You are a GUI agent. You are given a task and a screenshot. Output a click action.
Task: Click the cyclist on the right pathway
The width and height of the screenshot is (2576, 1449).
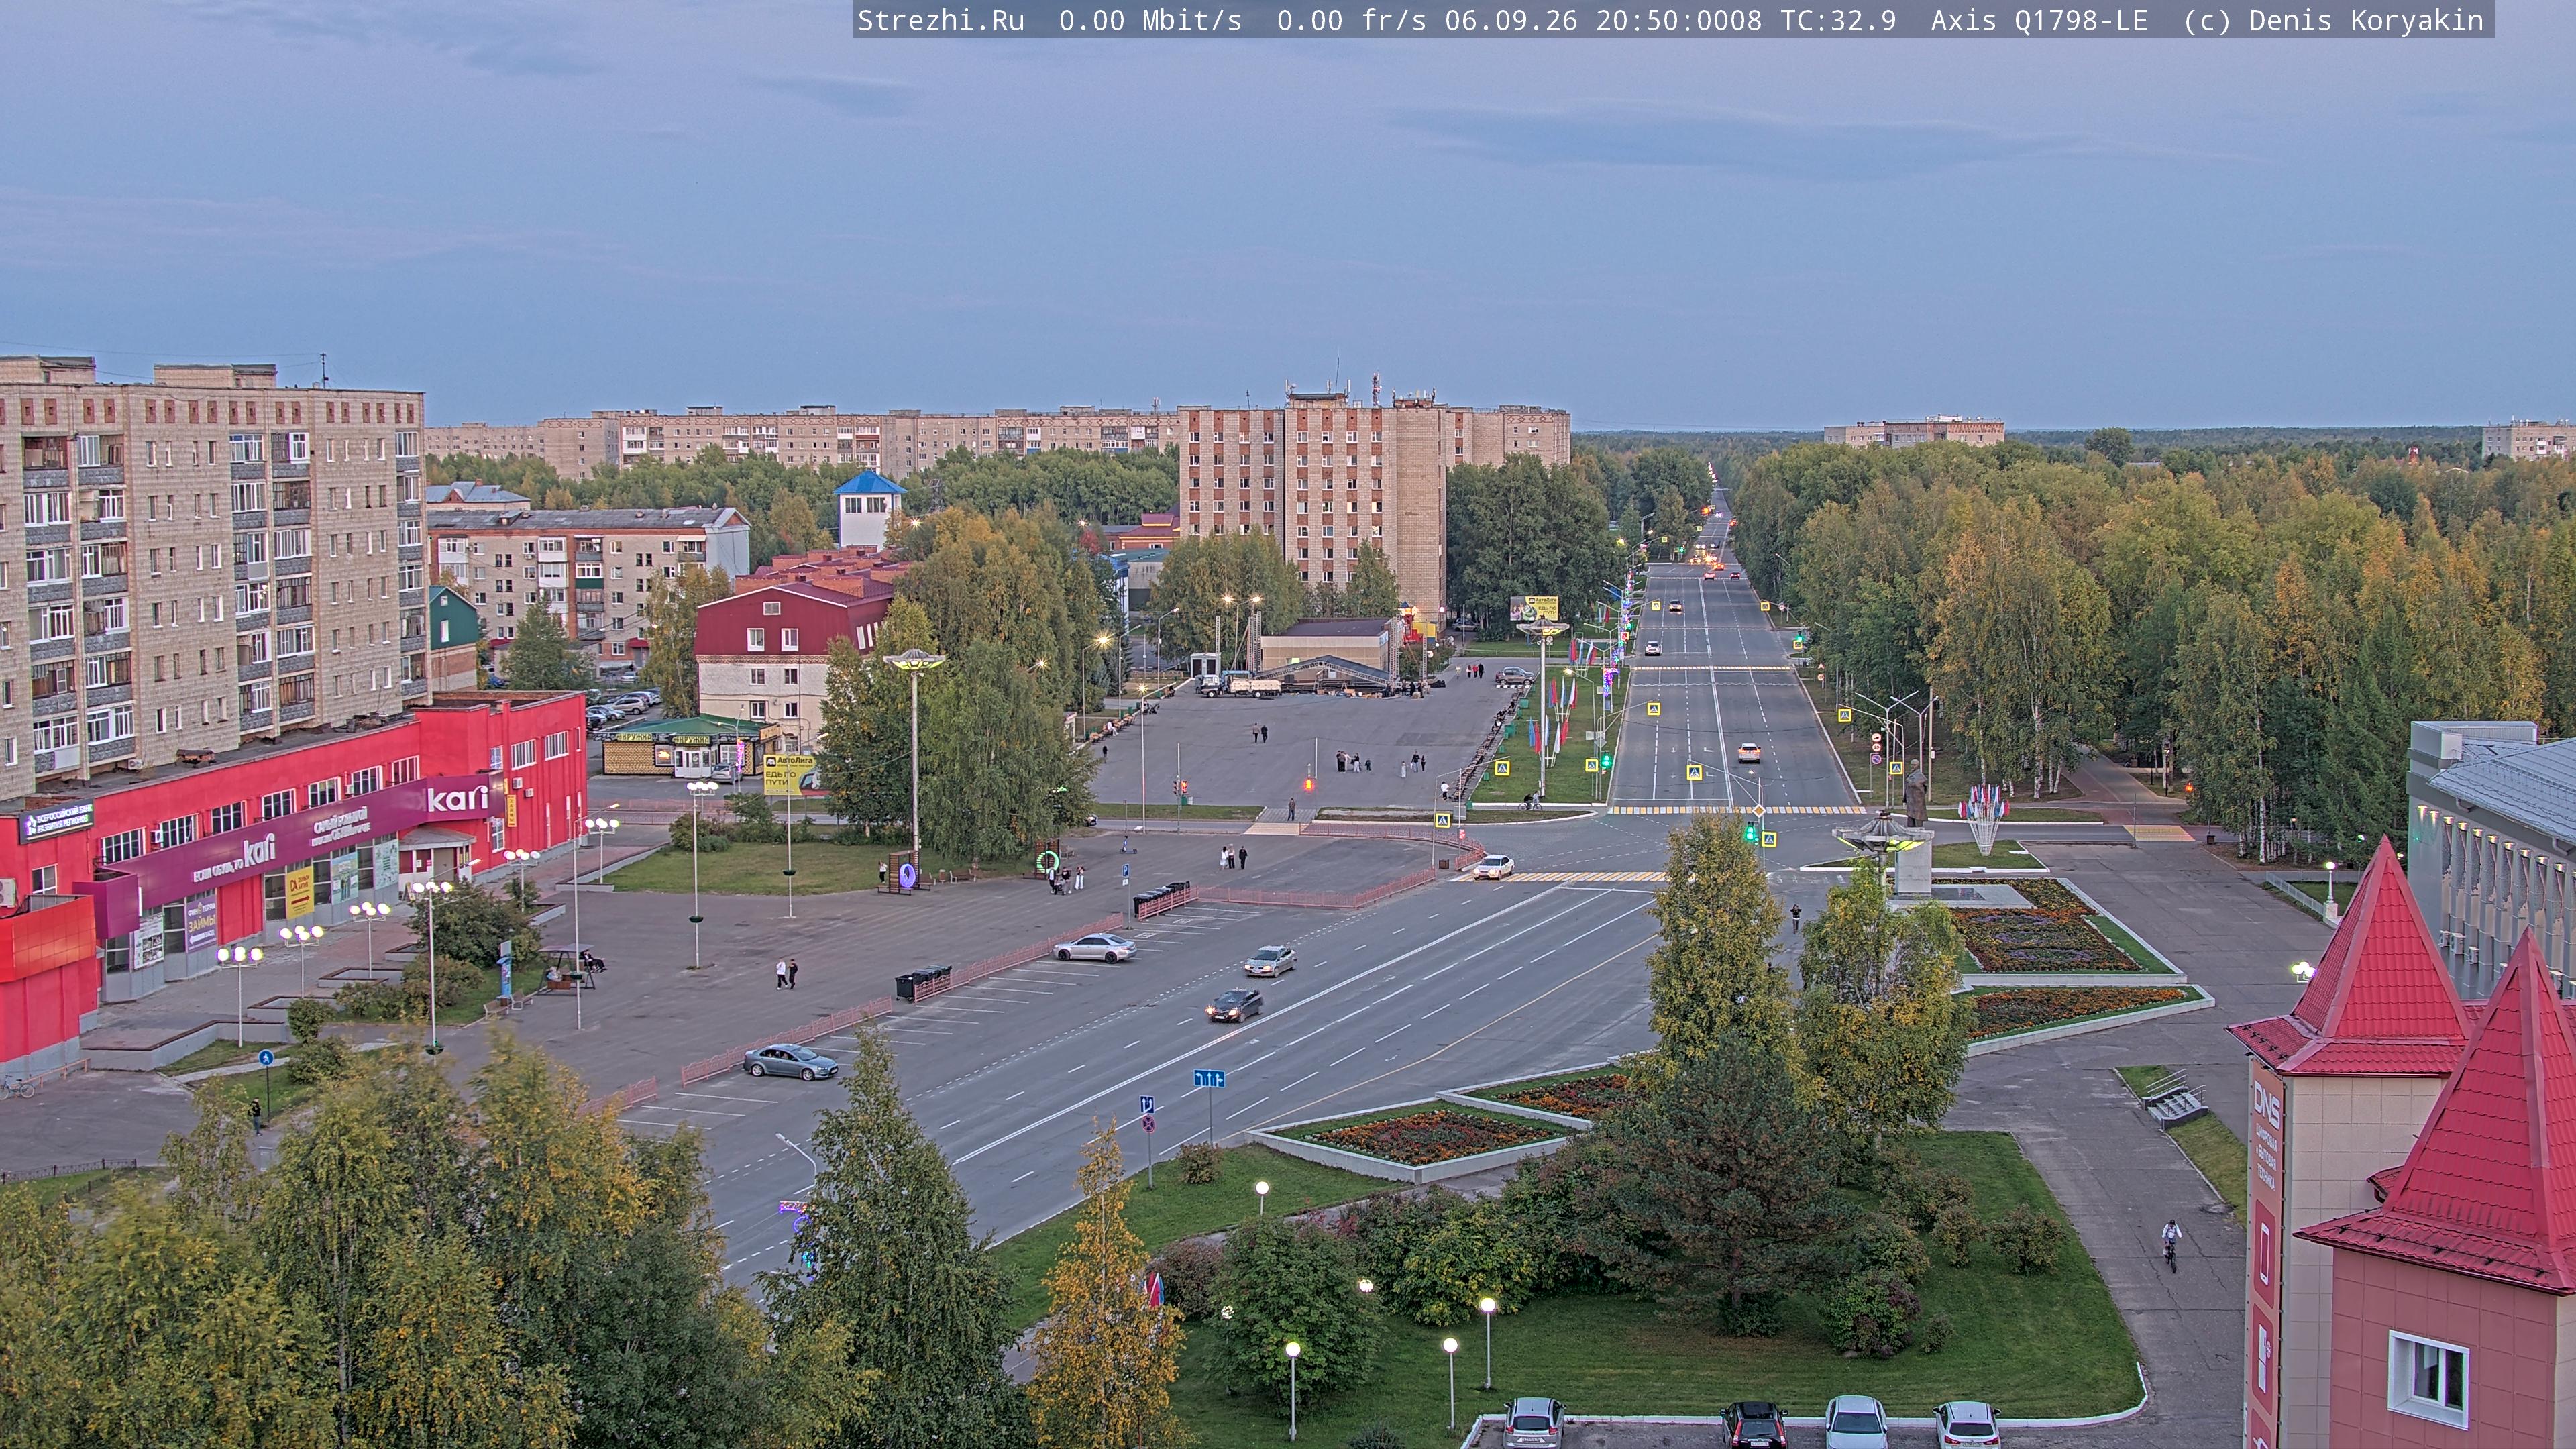(x=2170, y=1244)
